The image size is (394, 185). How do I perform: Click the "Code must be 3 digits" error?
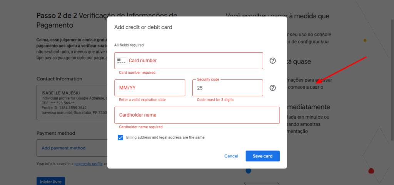[x=215, y=100]
